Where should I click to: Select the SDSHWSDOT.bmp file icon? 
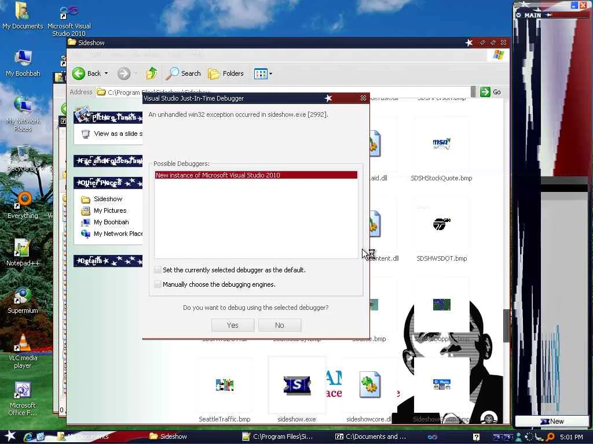[441, 224]
